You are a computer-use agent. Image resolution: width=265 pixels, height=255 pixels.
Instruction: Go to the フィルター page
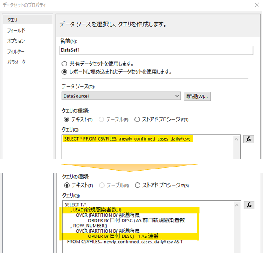coord(16,52)
